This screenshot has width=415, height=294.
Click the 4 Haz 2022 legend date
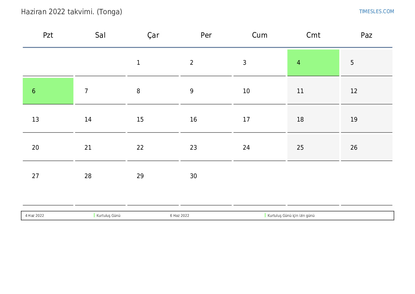click(x=34, y=215)
